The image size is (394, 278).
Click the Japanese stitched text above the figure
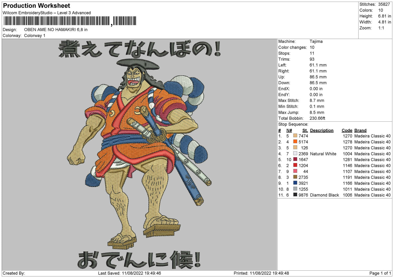pyautogui.click(x=140, y=49)
